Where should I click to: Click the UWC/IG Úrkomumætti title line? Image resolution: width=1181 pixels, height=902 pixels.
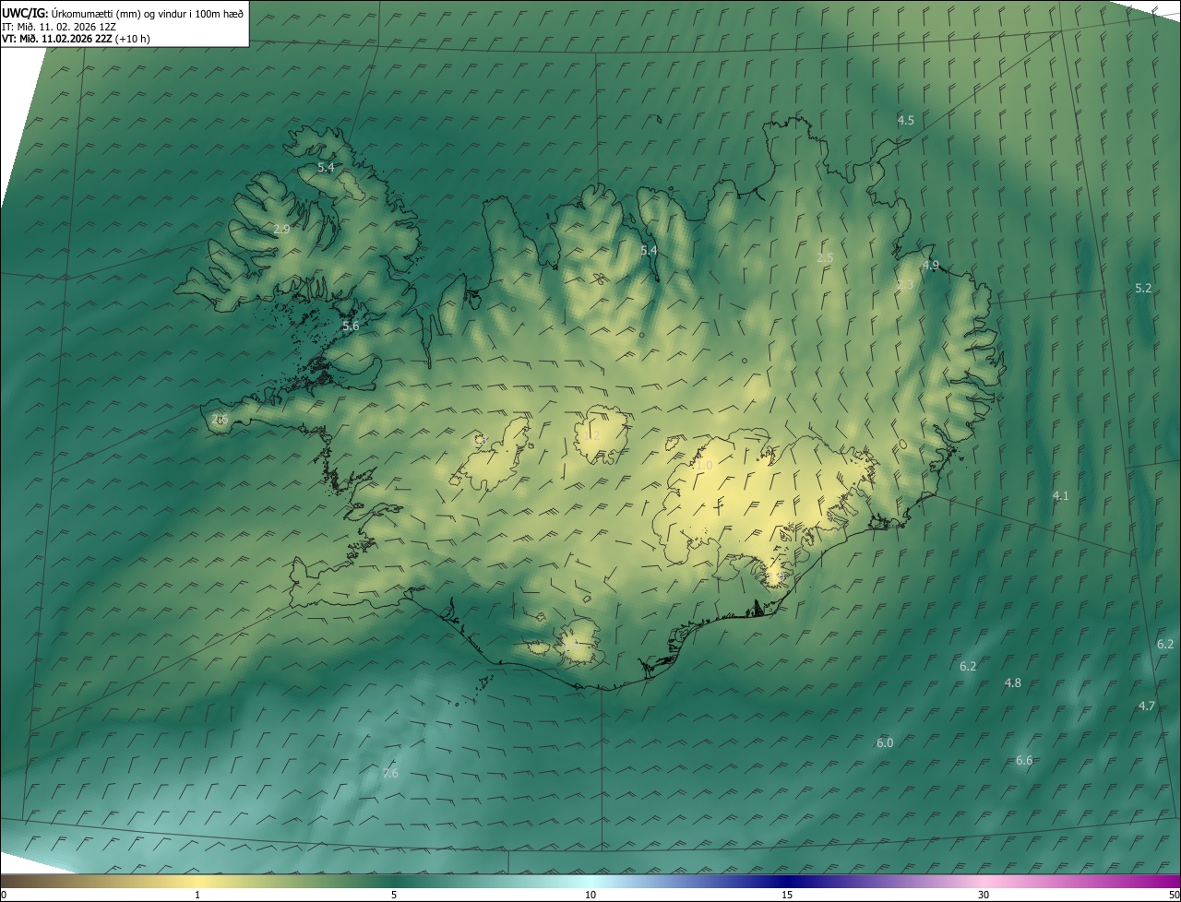[x=123, y=12]
